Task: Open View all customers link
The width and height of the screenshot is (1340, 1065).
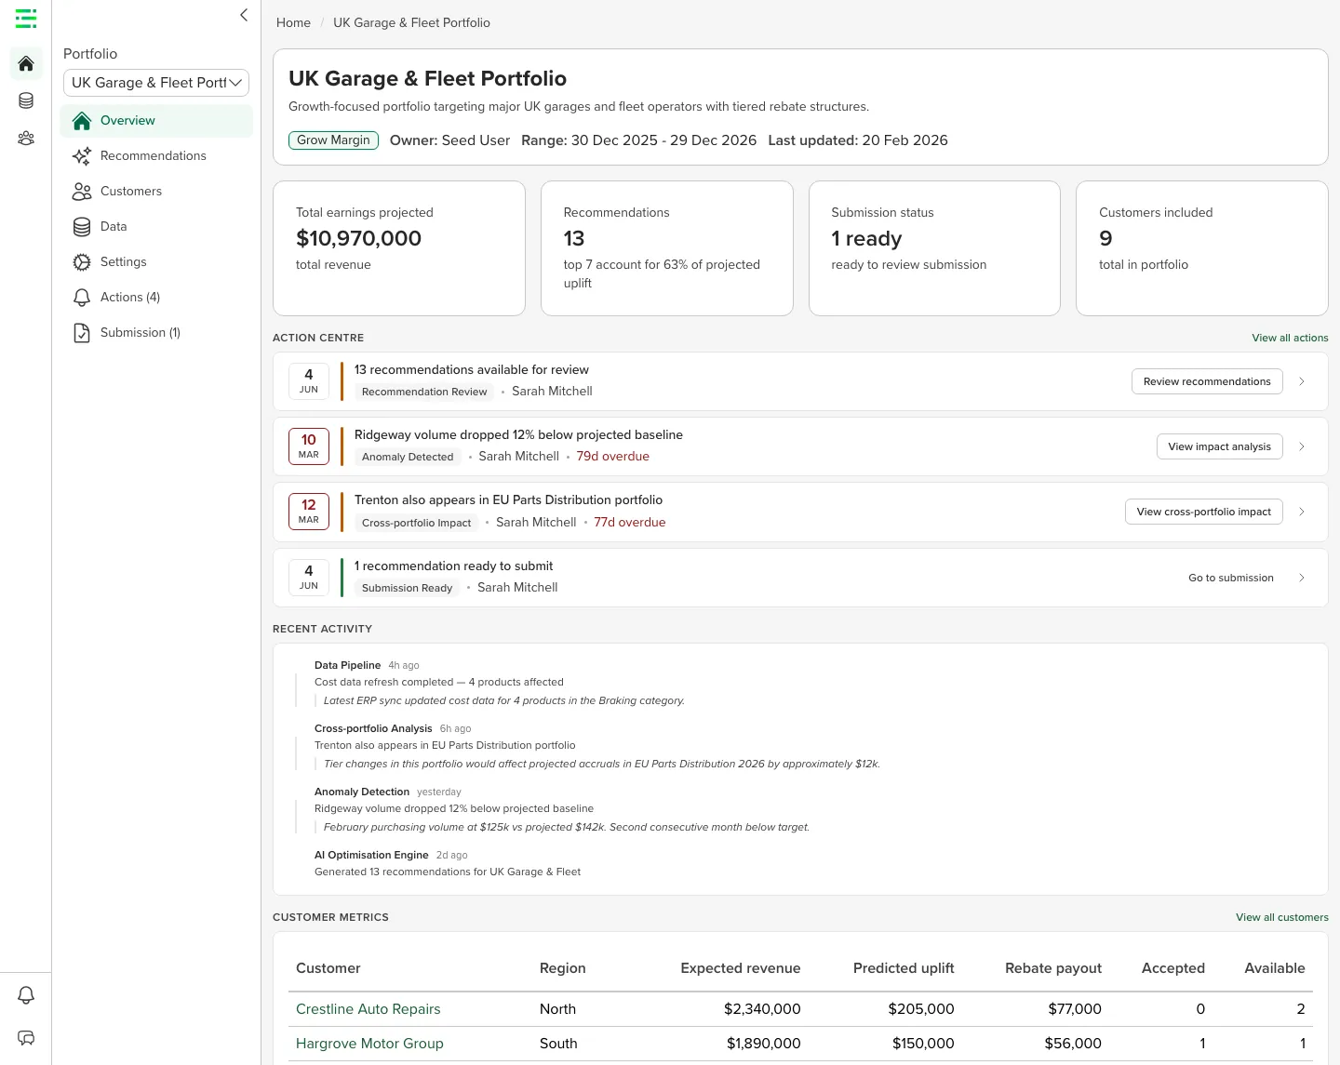Action: coord(1281,917)
